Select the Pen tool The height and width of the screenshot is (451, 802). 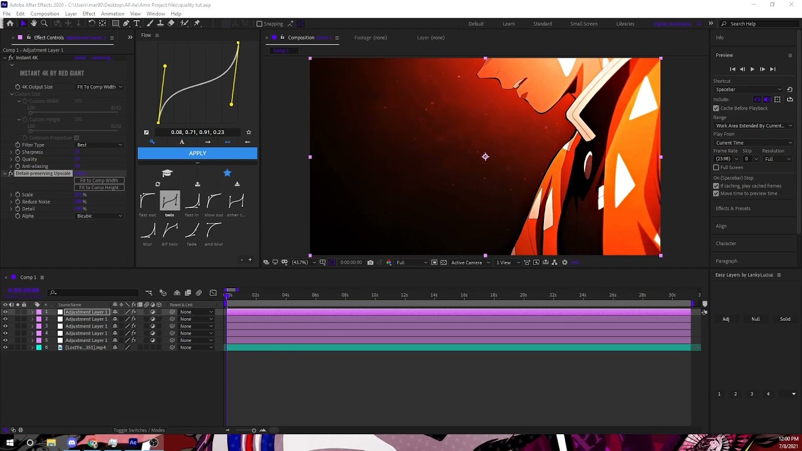126,23
